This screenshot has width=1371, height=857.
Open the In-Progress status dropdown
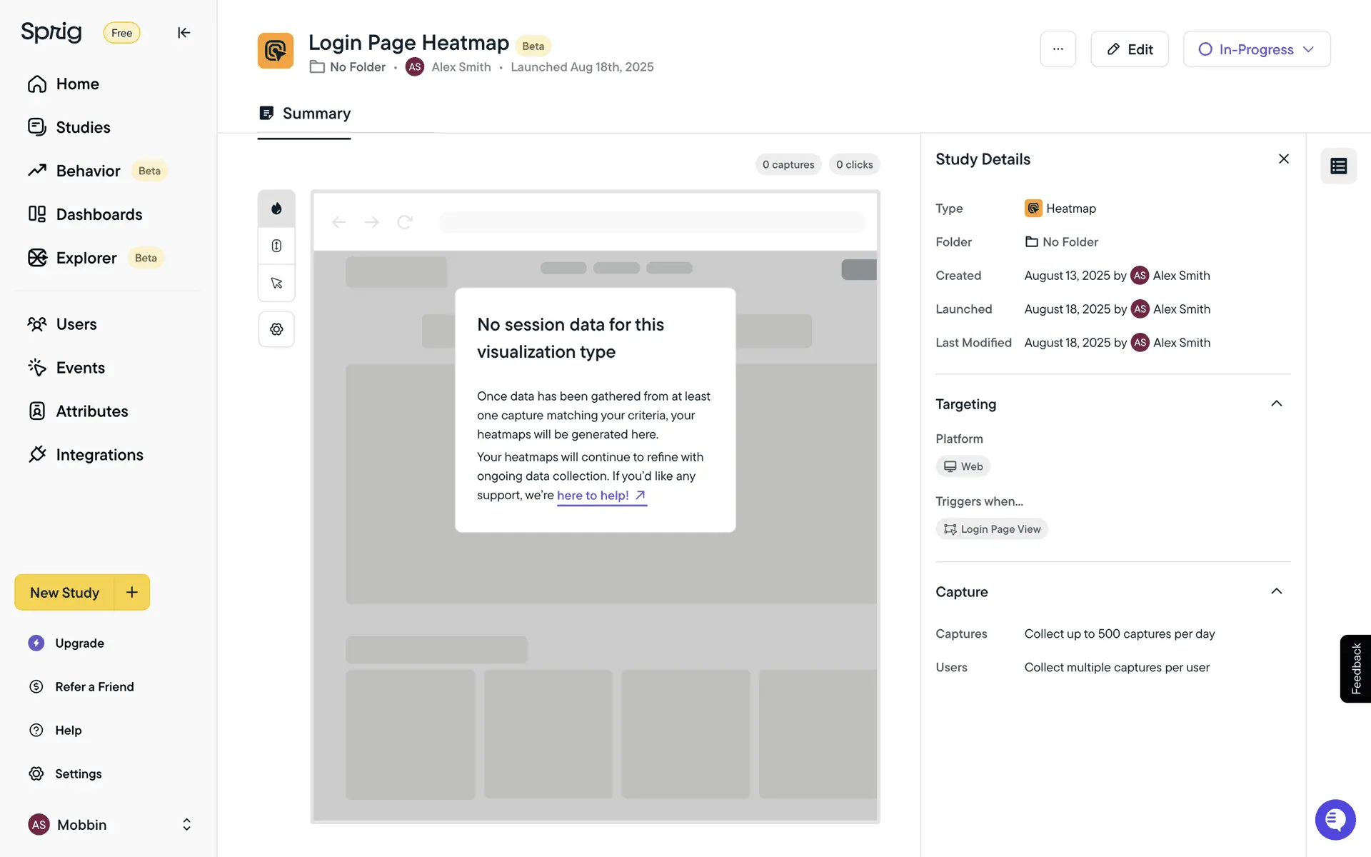click(x=1256, y=49)
